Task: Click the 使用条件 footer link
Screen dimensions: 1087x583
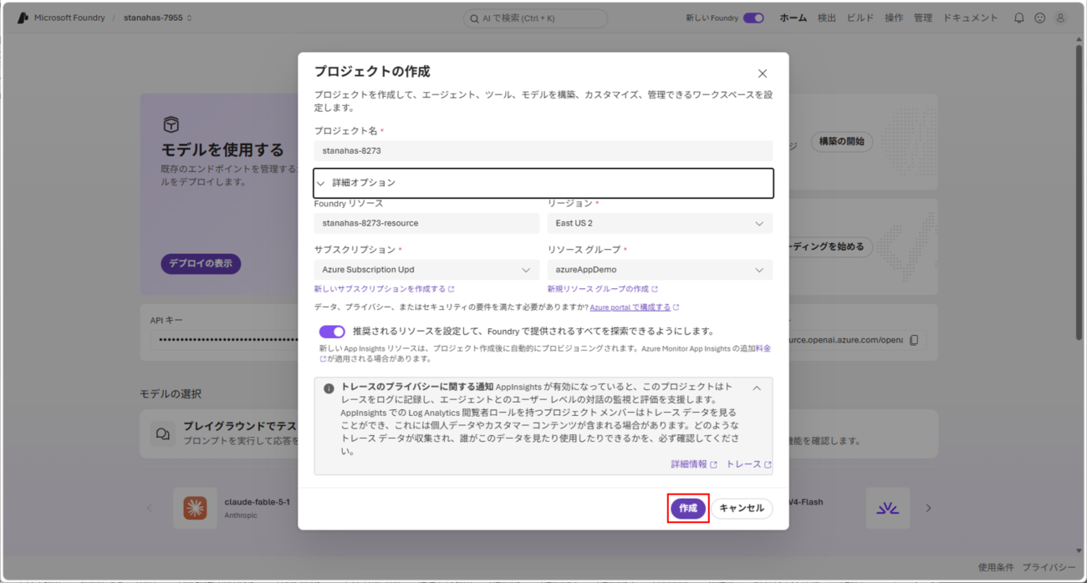Action: (995, 567)
